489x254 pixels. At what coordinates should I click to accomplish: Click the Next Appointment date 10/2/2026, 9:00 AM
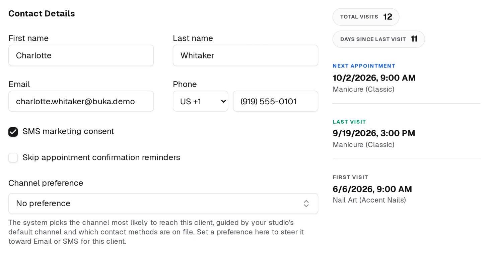[374, 78]
